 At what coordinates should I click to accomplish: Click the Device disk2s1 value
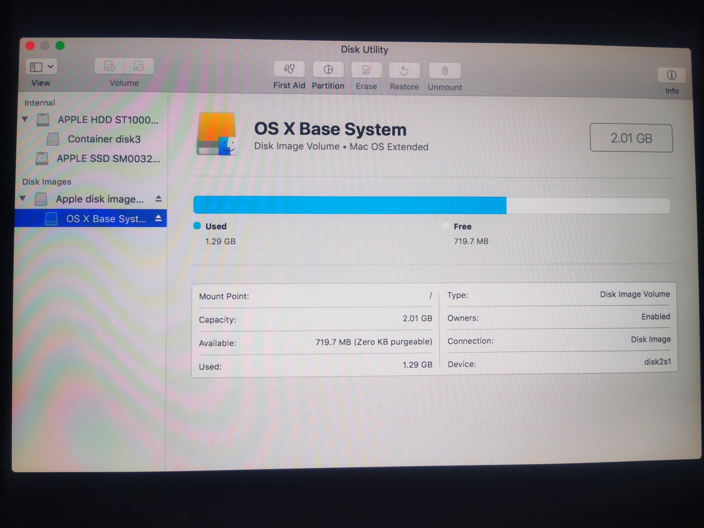tap(658, 362)
